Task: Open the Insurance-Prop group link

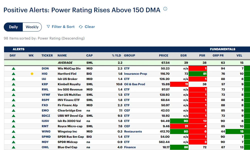Action: click(135, 74)
